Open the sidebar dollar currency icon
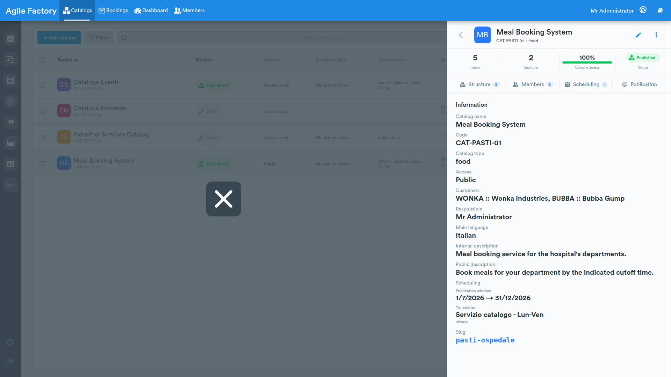The image size is (671, 377). 10,101
